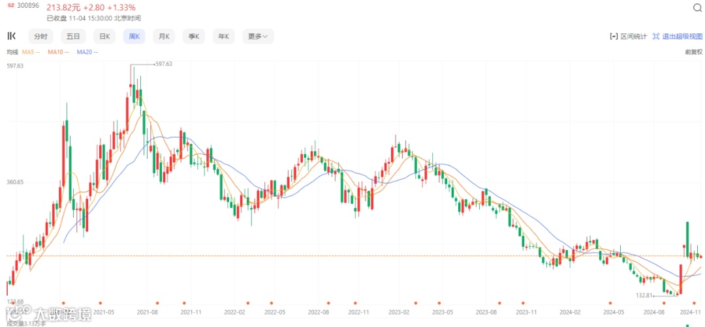Click the orange event dot near 2022-02
The height and width of the screenshot is (327, 705).
(x=248, y=302)
